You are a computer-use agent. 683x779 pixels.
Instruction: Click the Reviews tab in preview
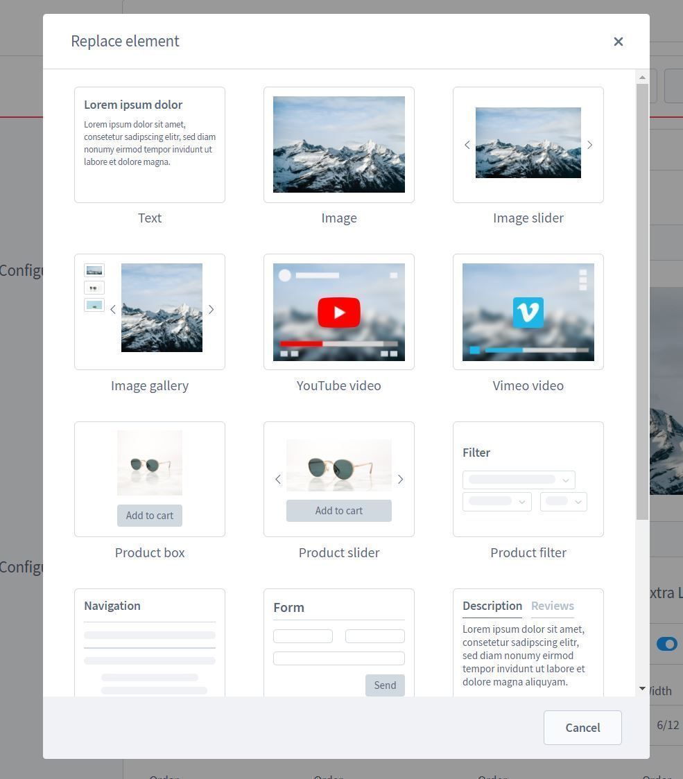[553, 606]
